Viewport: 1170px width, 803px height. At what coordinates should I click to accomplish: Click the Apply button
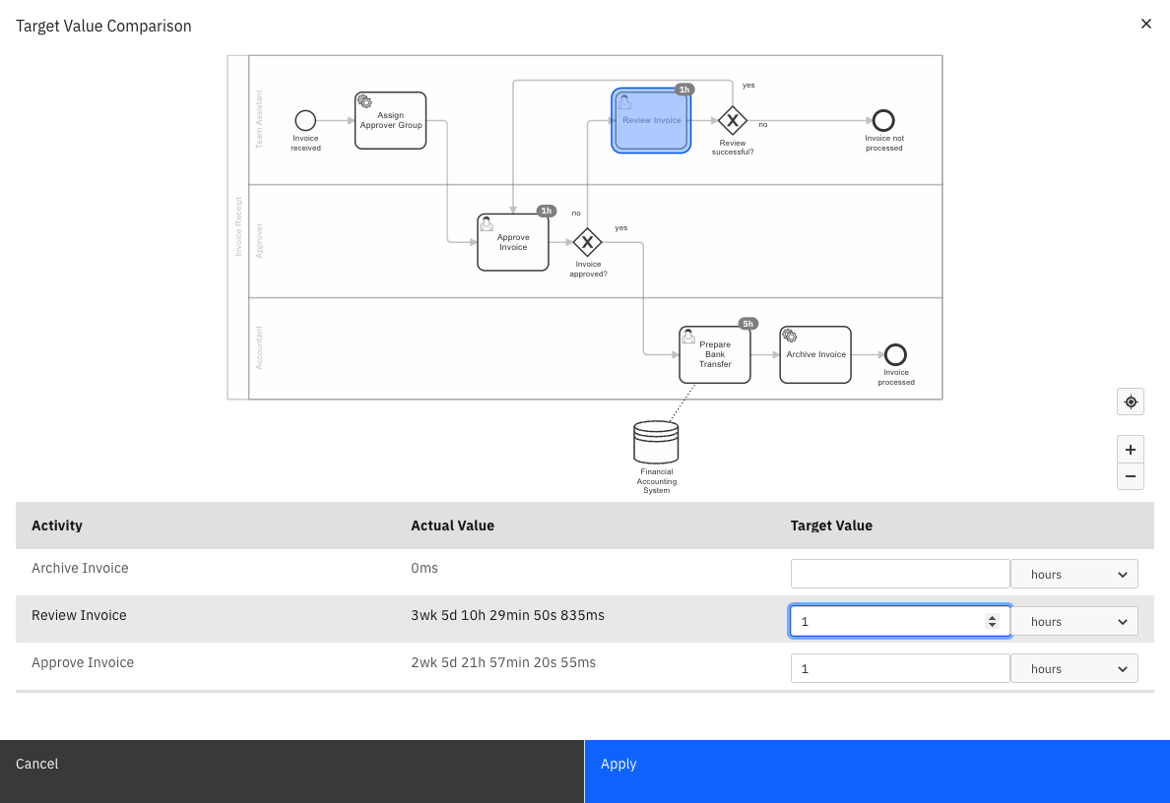(x=877, y=771)
